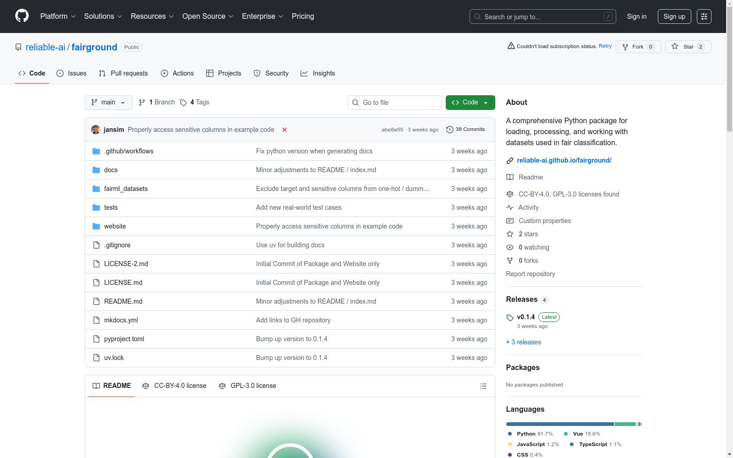Click the eye icon beside 0 watching
The height and width of the screenshot is (458, 733).
pos(510,247)
